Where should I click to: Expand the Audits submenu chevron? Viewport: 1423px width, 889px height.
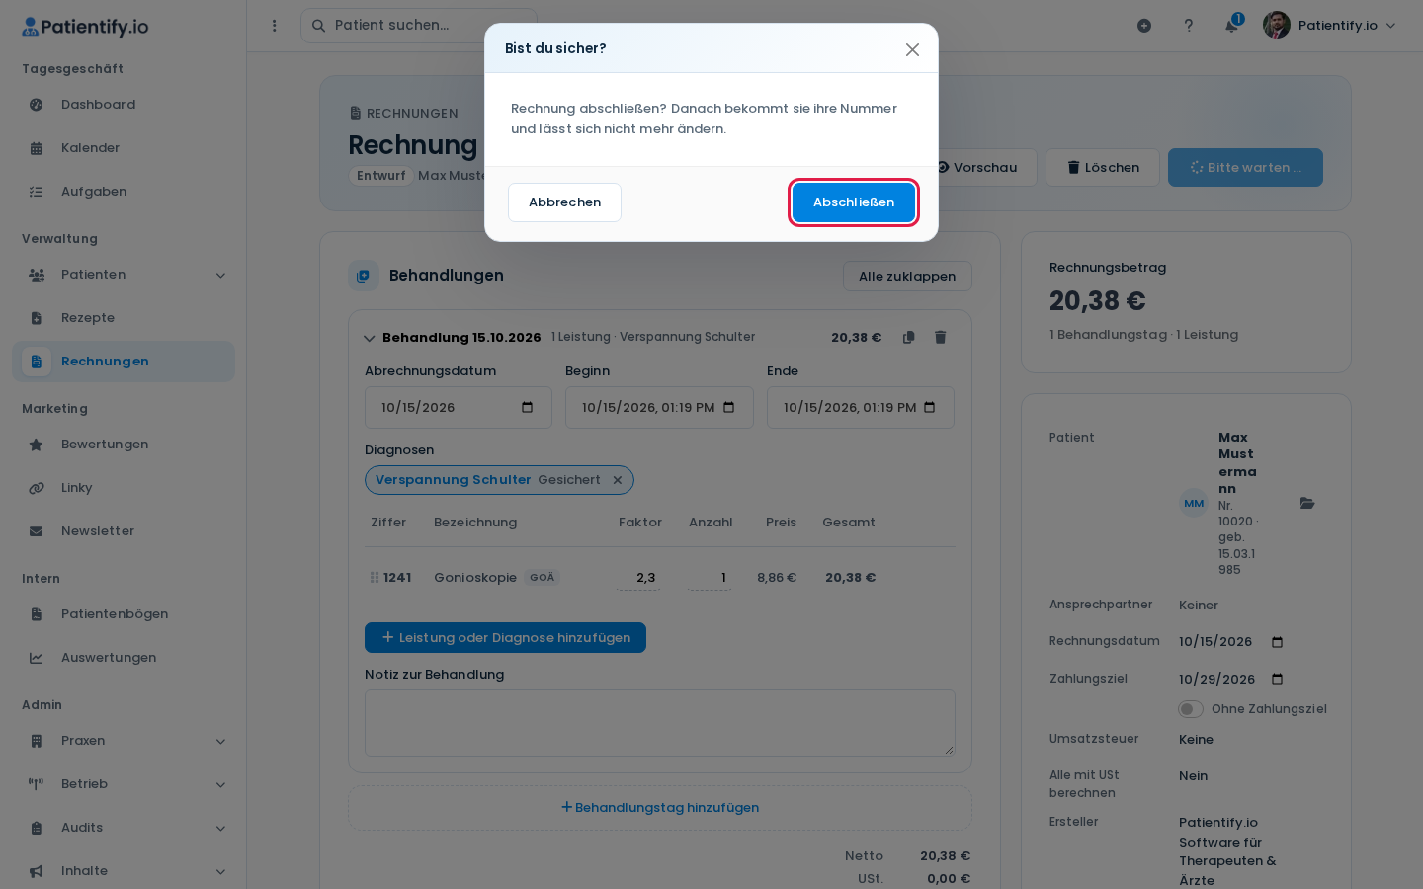click(220, 829)
